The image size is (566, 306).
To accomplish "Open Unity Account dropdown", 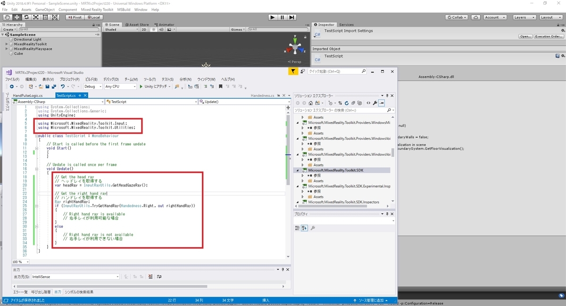I will click(494, 17).
